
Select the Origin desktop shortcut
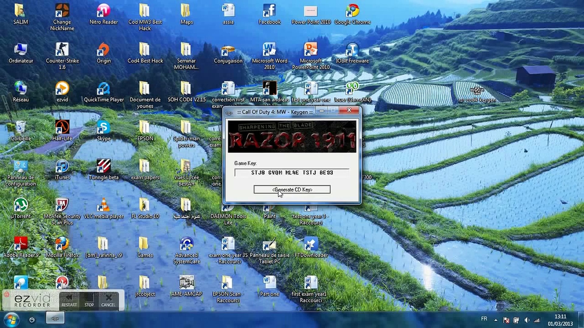(103, 53)
